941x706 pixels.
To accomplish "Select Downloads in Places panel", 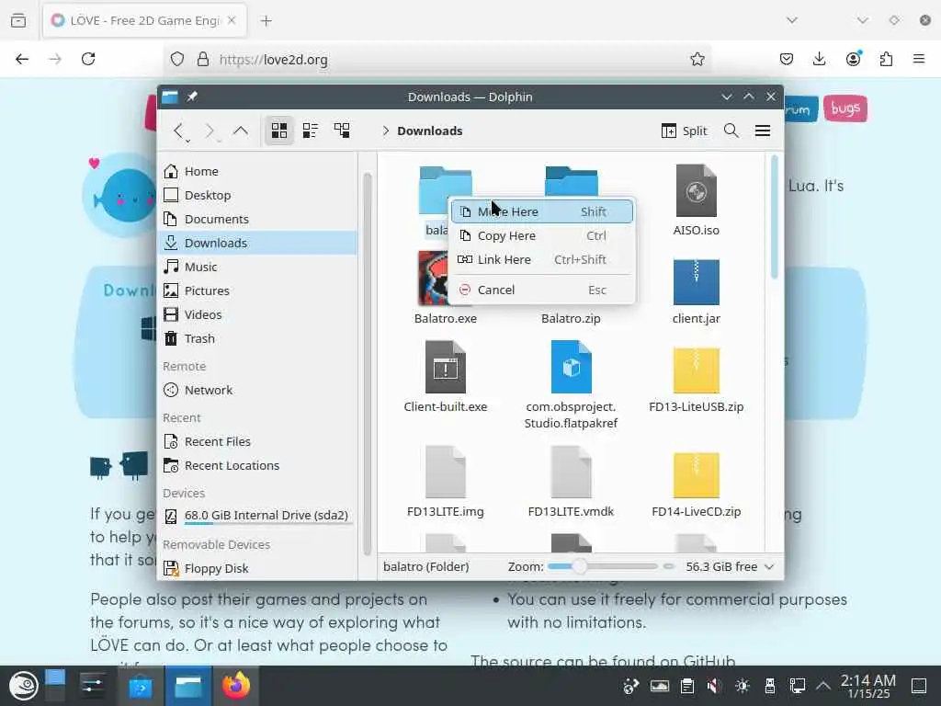I will click(x=258, y=243).
